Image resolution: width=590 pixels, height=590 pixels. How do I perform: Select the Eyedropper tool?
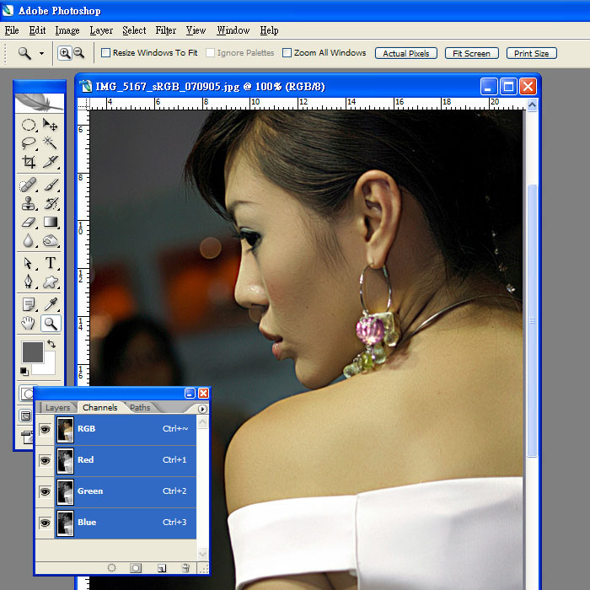coord(51,303)
